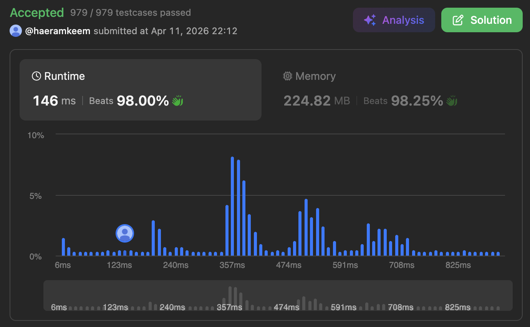This screenshot has width=530, height=327.
Task: Click the clock icon next to Runtime
Action: pos(36,76)
